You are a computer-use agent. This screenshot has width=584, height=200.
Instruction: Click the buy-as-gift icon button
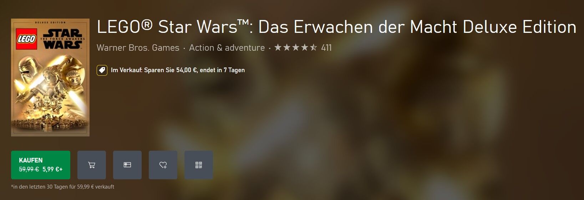(x=127, y=165)
